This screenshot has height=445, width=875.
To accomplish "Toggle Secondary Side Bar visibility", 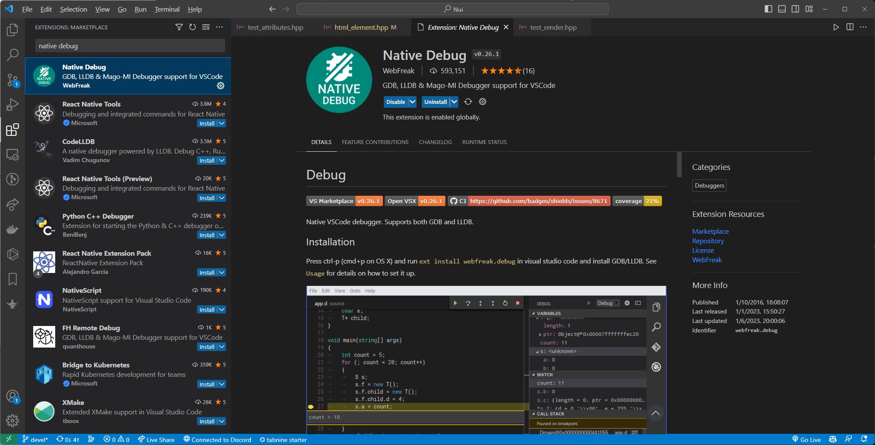I will coord(795,9).
